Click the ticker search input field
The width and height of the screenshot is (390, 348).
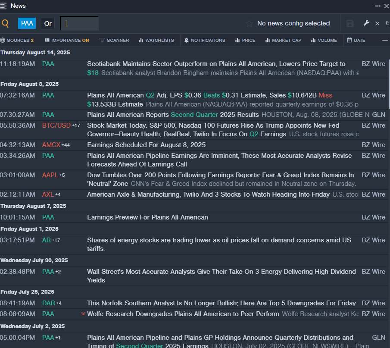click(79, 23)
